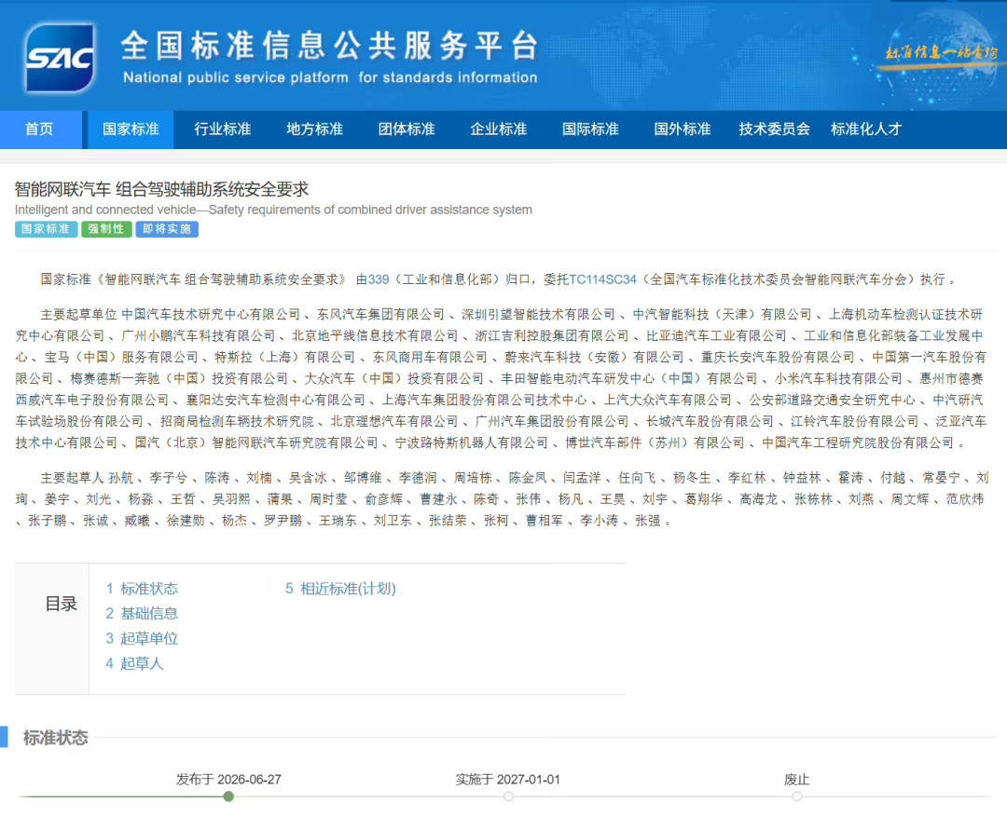Click the 实施于 2027-01-01 timeline dot
This screenshot has width=1007, height=816.
coord(508,796)
